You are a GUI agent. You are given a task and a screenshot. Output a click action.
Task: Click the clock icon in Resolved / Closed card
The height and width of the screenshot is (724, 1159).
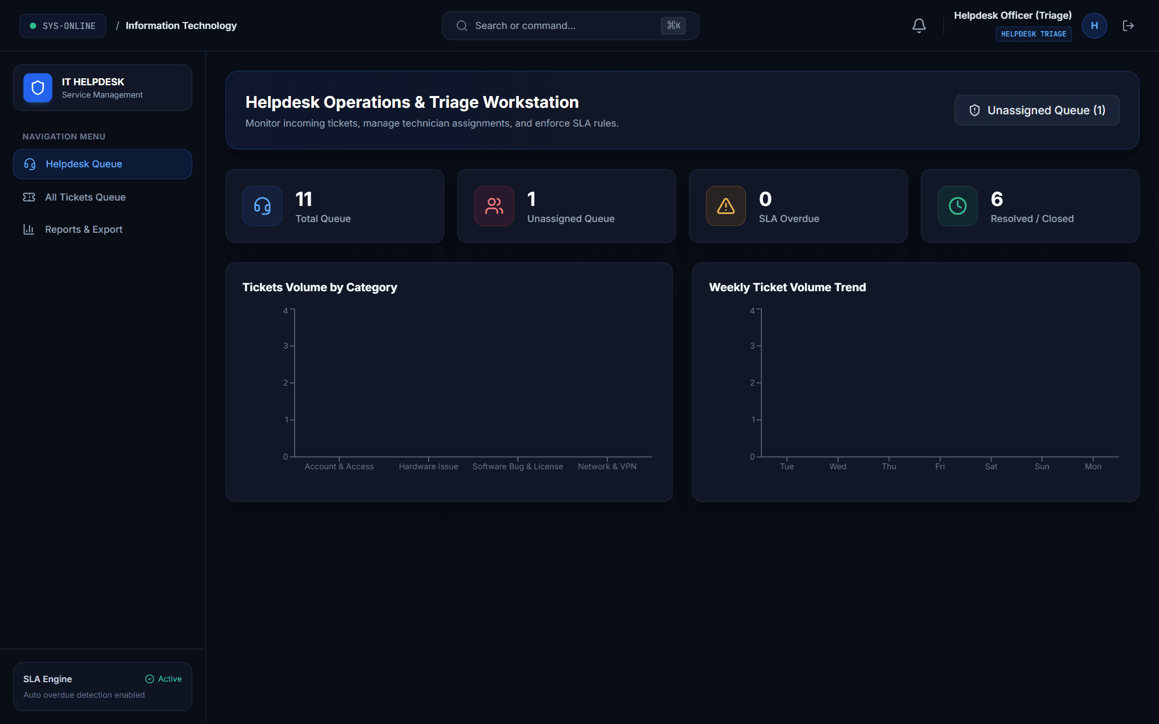958,206
